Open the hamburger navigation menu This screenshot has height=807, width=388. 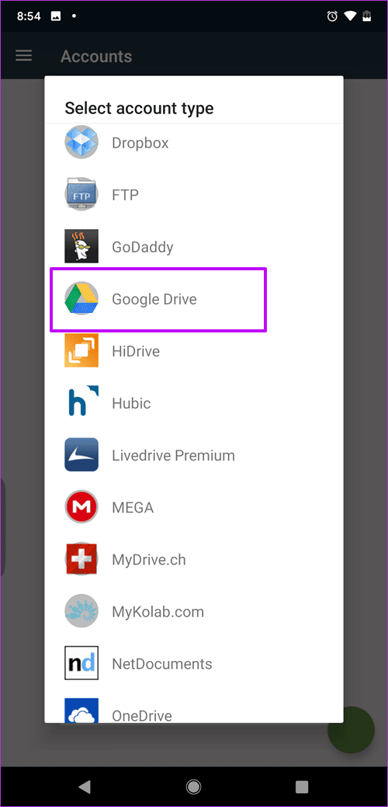click(23, 56)
